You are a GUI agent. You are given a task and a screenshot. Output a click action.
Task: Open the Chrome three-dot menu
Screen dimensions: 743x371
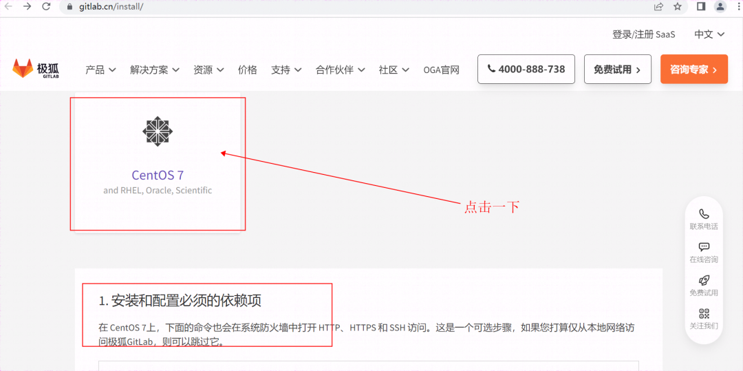[x=737, y=7]
